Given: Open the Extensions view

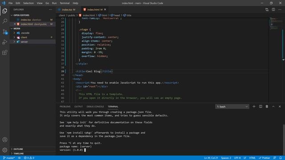Looking at the screenshot, I should pos(5,52).
